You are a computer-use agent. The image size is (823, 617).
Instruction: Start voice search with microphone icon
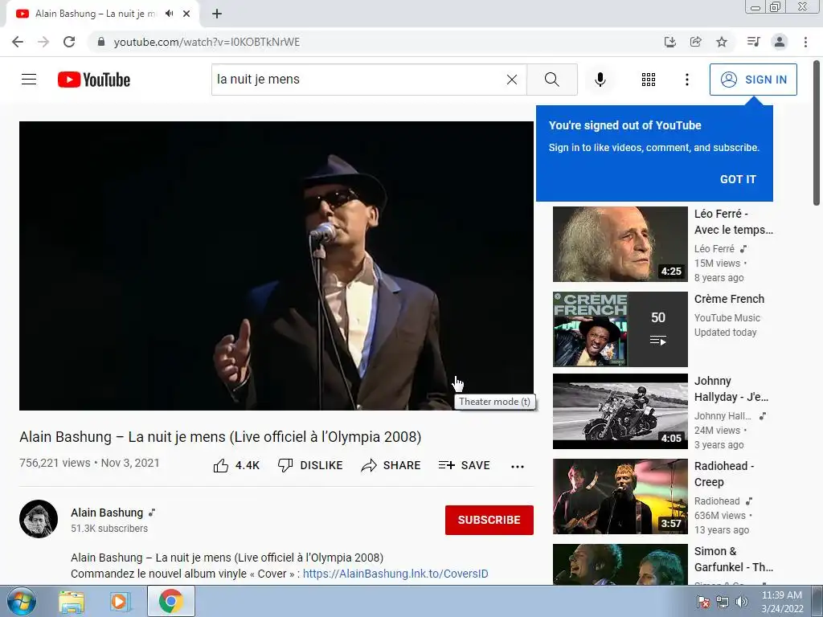600,80
